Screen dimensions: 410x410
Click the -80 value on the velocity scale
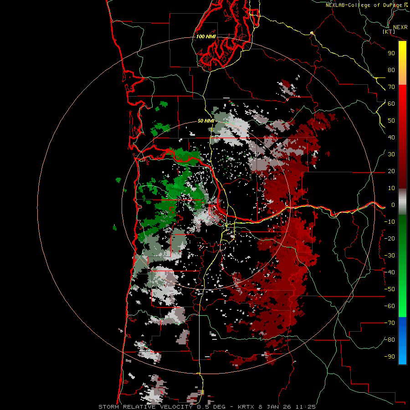tap(389, 340)
